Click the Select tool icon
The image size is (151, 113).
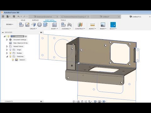tap(113, 25)
